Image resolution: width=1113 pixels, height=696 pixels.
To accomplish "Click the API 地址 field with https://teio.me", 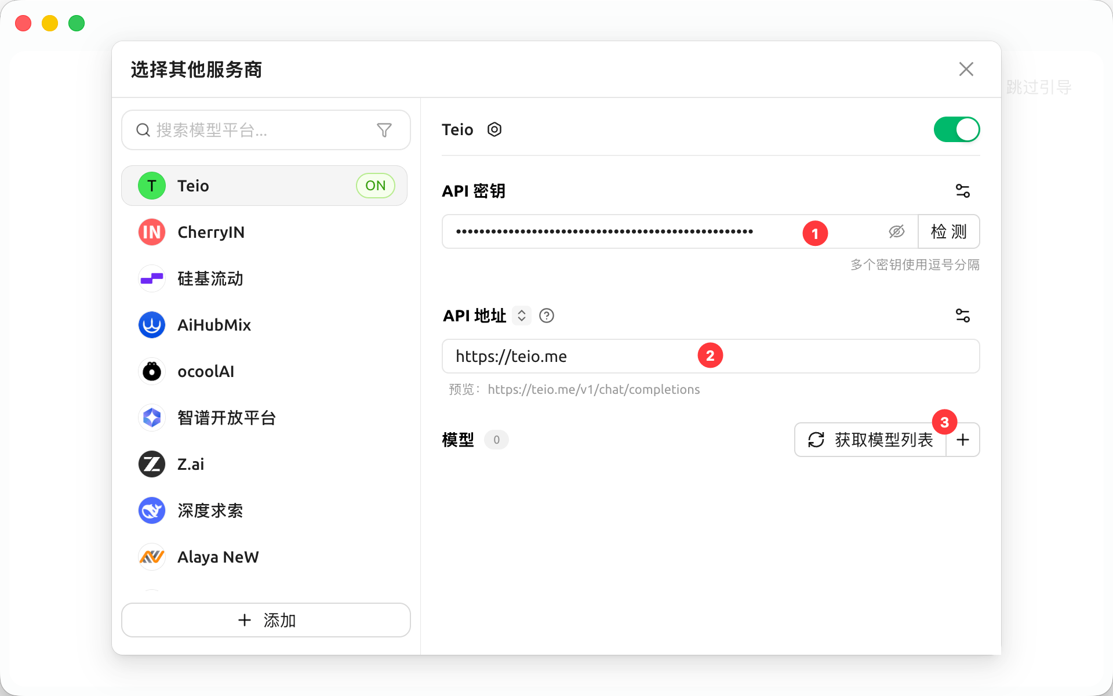I will 711,356.
